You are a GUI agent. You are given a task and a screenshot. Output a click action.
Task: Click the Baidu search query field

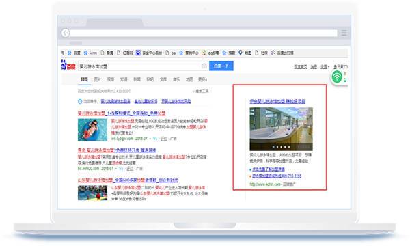139,66
